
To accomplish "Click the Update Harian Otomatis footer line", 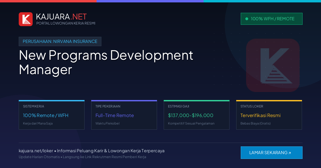I will pyautogui.click(x=82, y=157).
